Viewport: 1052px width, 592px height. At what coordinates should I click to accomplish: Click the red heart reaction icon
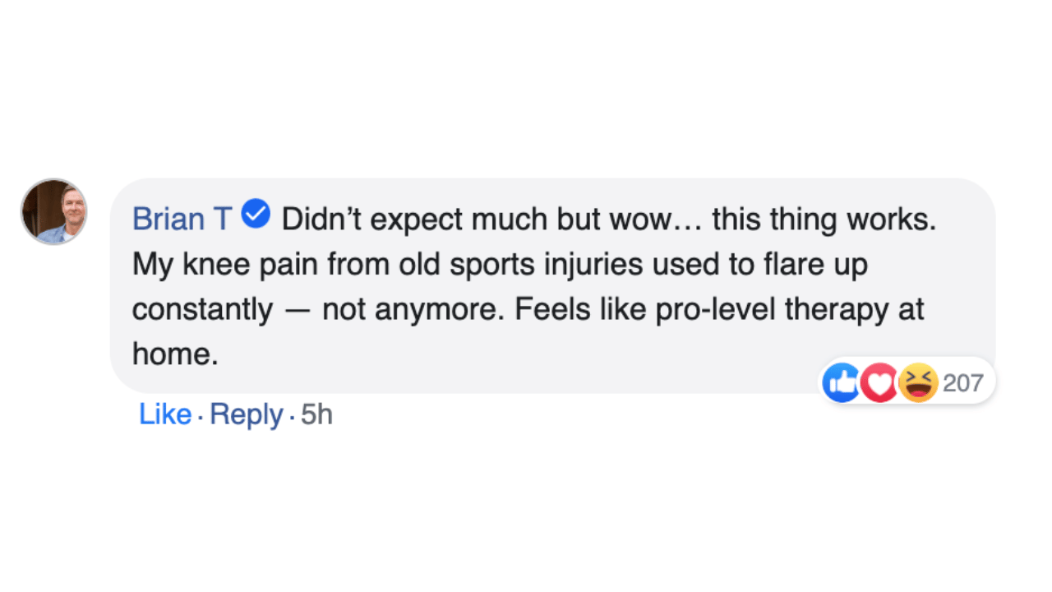(x=879, y=382)
